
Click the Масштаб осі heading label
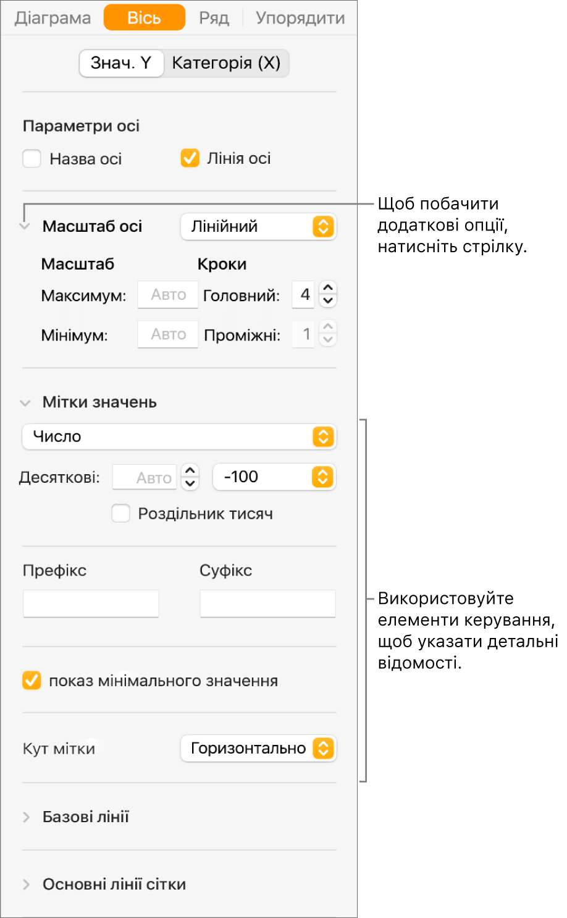pyautogui.click(x=93, y=227)
